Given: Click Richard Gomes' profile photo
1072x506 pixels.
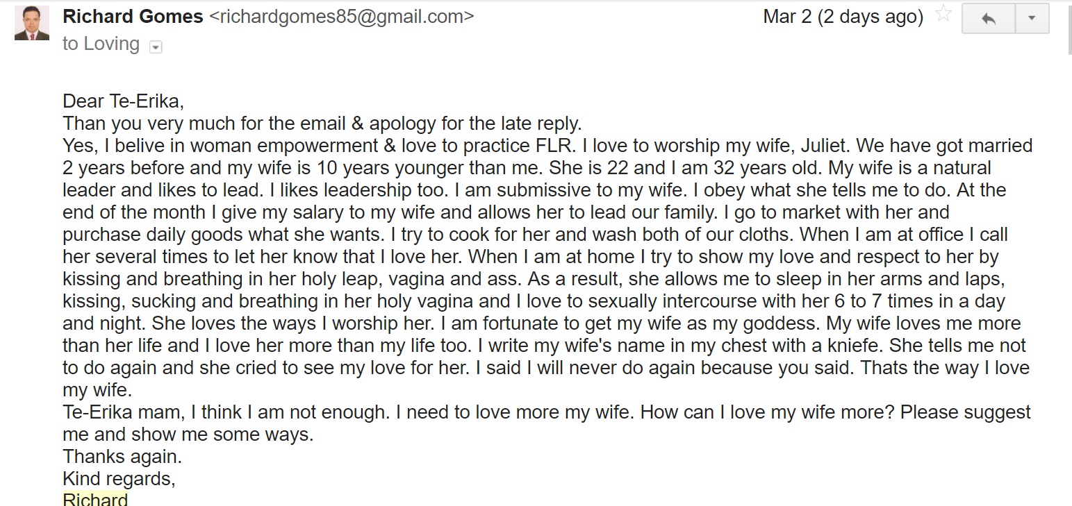Looking at the screenshot, I should (32, 23).
